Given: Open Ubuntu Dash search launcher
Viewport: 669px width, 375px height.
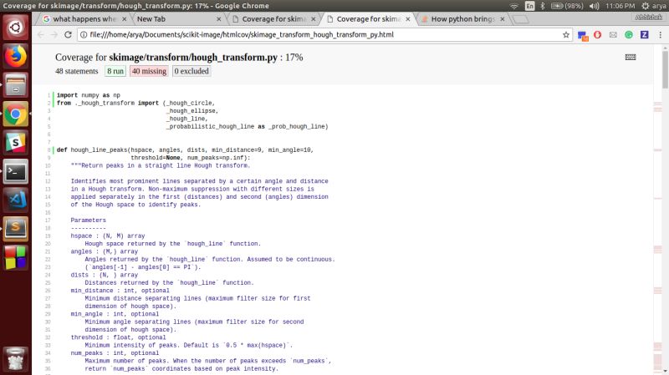Looking at the screenshot, I should tap(15, 28).
